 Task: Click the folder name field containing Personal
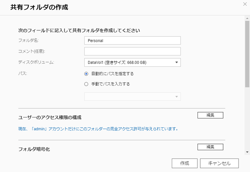coord(132,40)
